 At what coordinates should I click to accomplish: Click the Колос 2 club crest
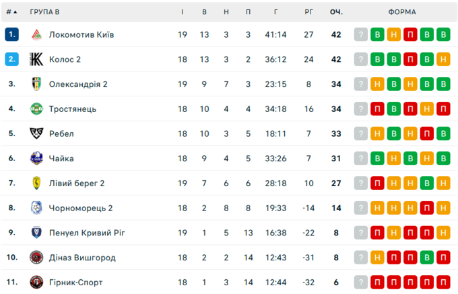click(36, 59)
